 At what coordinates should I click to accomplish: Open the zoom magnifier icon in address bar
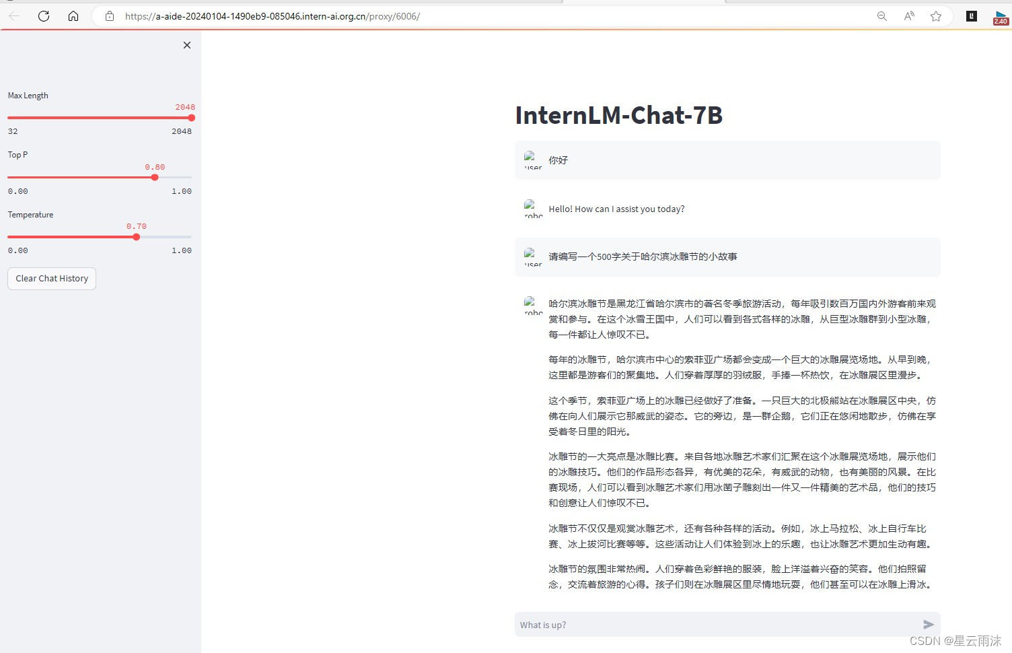(x=881, y=16)
